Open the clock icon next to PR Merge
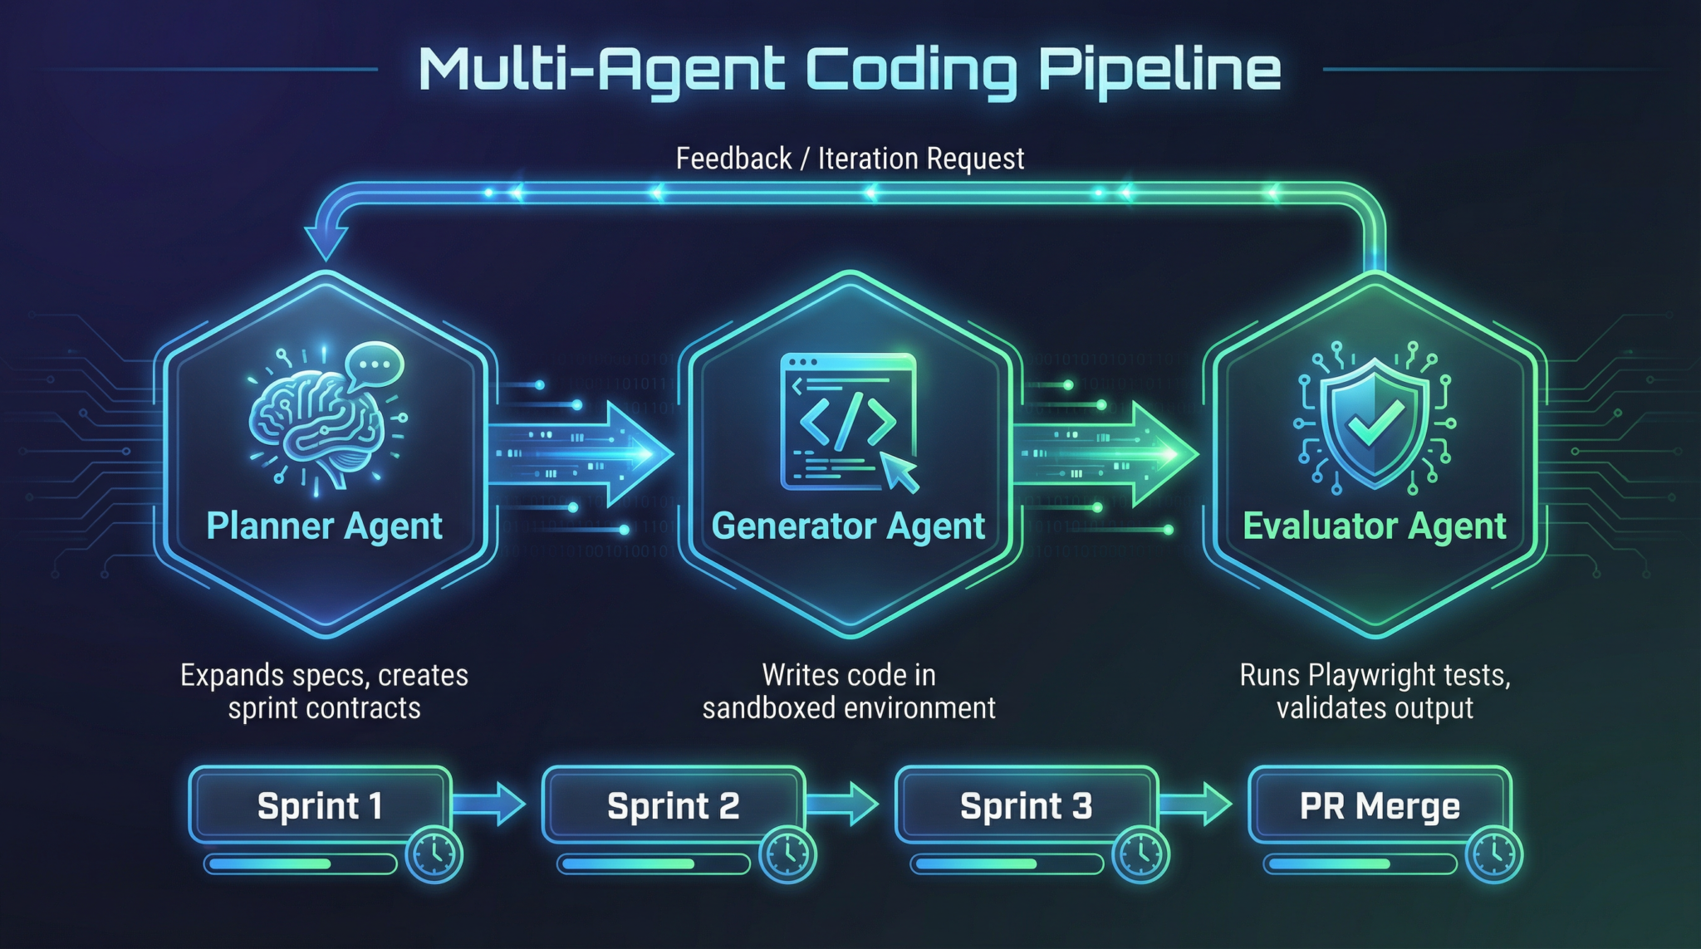 1496,857
